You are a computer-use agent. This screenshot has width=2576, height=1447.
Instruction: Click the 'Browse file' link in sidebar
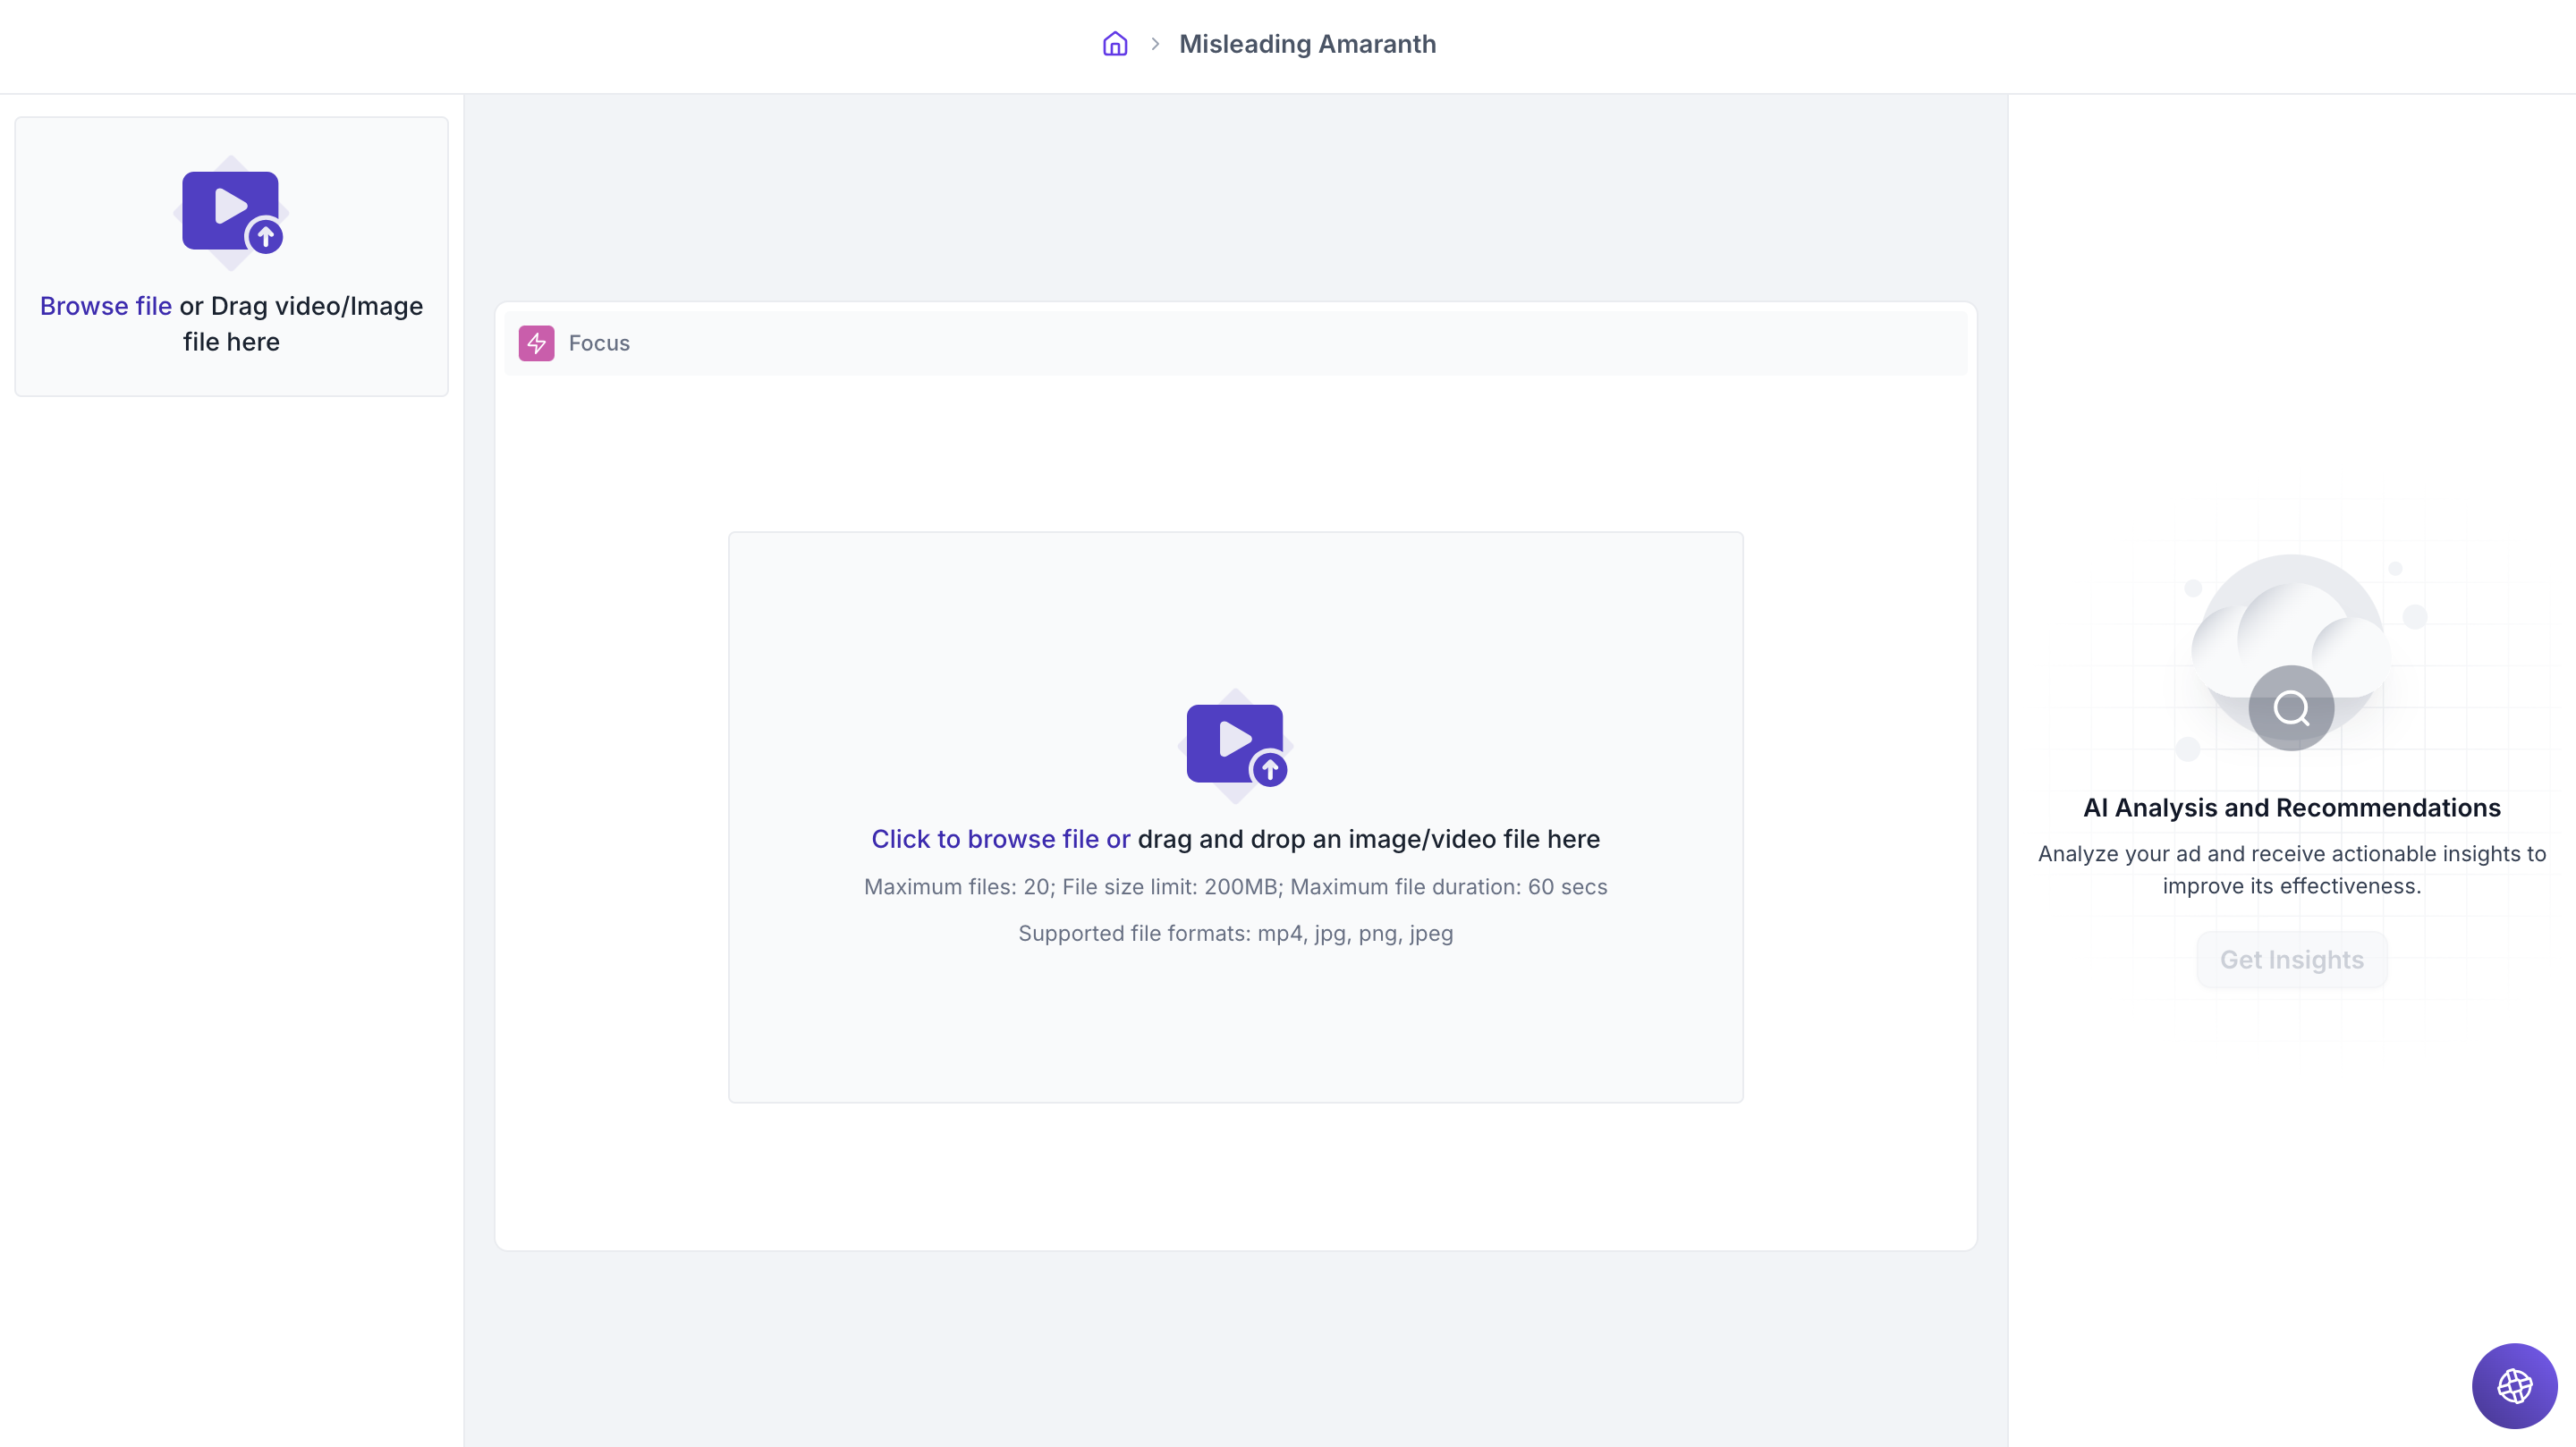(x=106, y=306)
